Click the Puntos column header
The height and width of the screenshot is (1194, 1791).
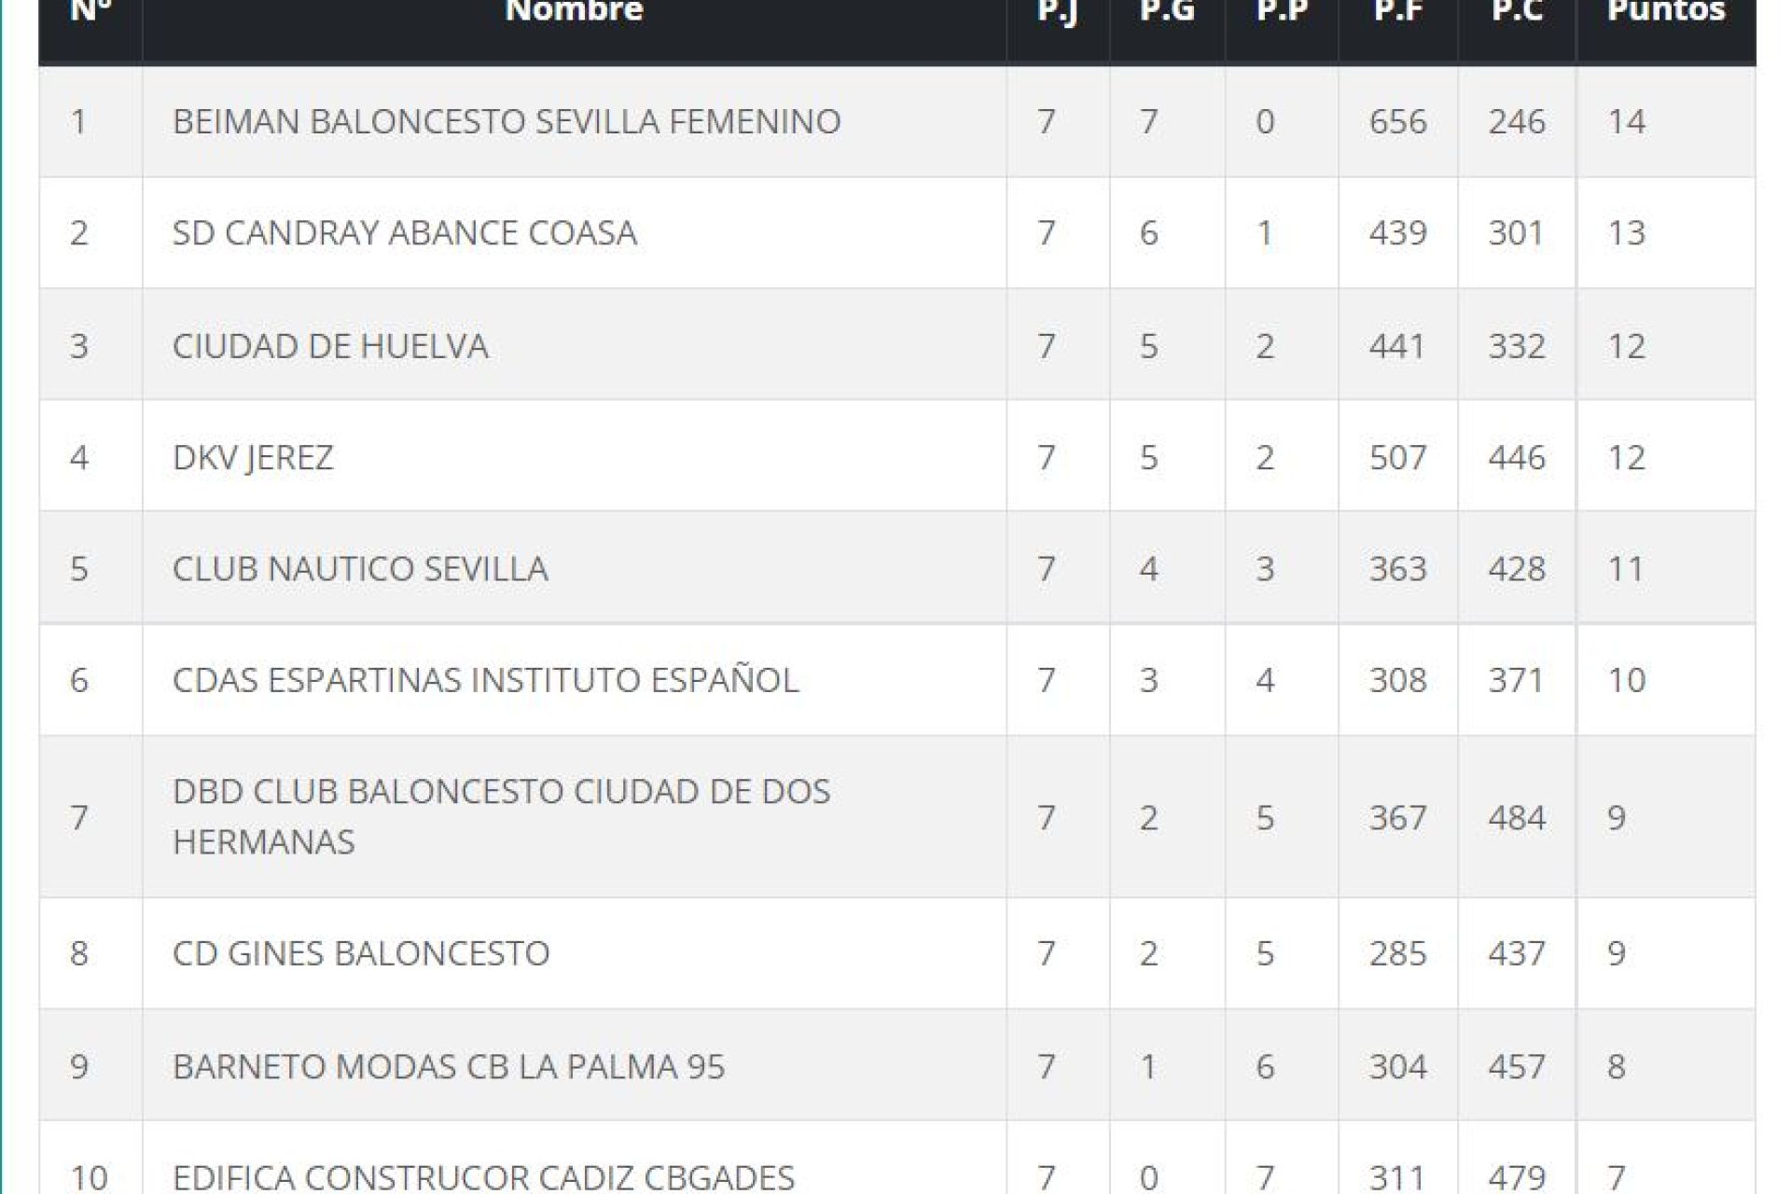(1666, 11)
